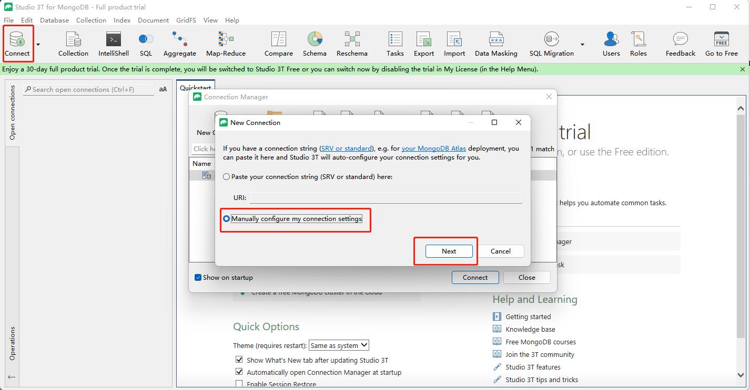Toggle the Enable Session Restore checkbox

click(x=239, y=384)
